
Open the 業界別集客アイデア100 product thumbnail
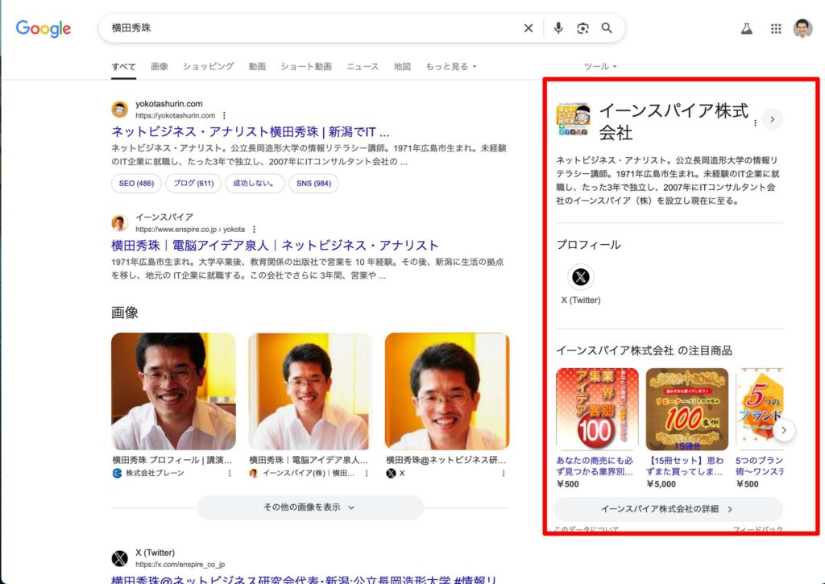(x=597, y=409)
